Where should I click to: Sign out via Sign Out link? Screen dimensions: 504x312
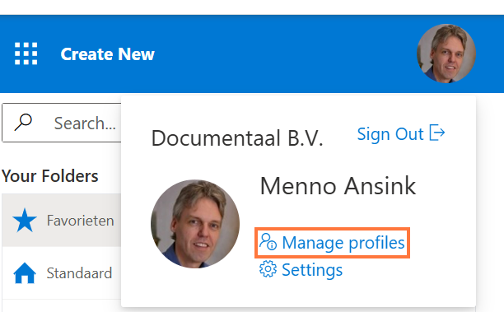[401, 133]
